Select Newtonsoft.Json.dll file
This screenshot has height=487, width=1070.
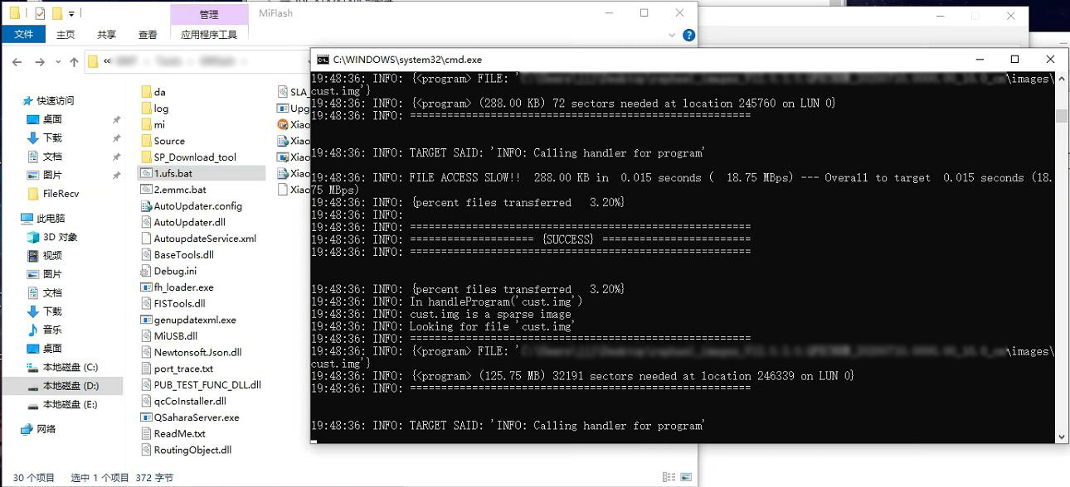click(197, 352)
